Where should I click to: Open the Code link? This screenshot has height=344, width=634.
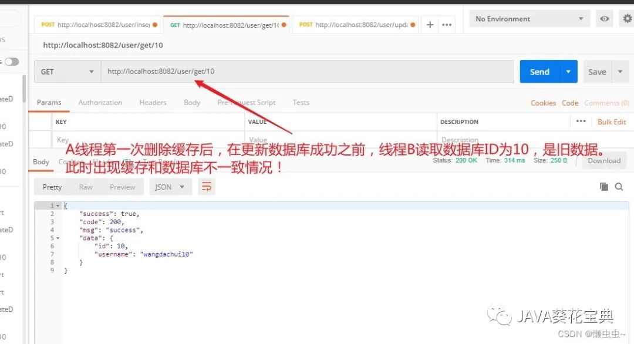(x=569, y=103)
